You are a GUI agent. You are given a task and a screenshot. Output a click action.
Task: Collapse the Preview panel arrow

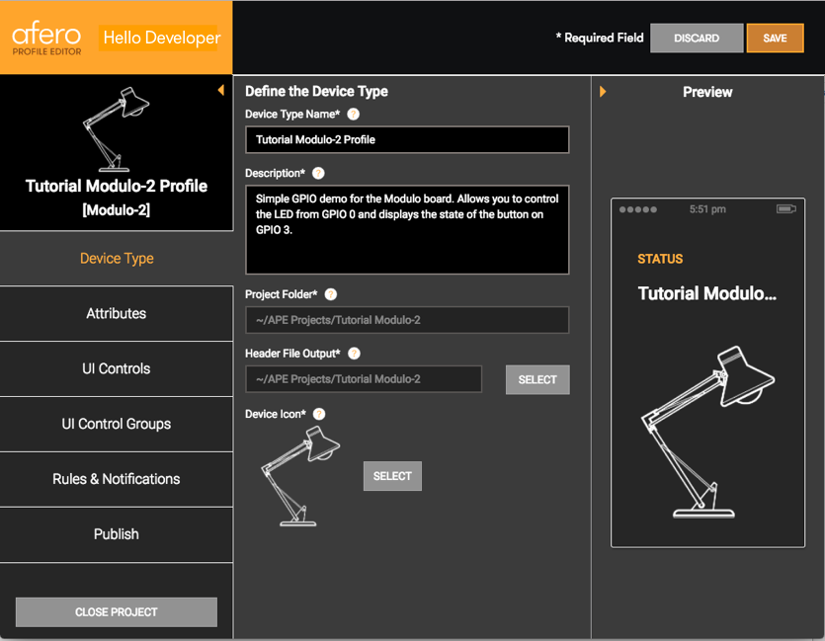click(603, 92)
